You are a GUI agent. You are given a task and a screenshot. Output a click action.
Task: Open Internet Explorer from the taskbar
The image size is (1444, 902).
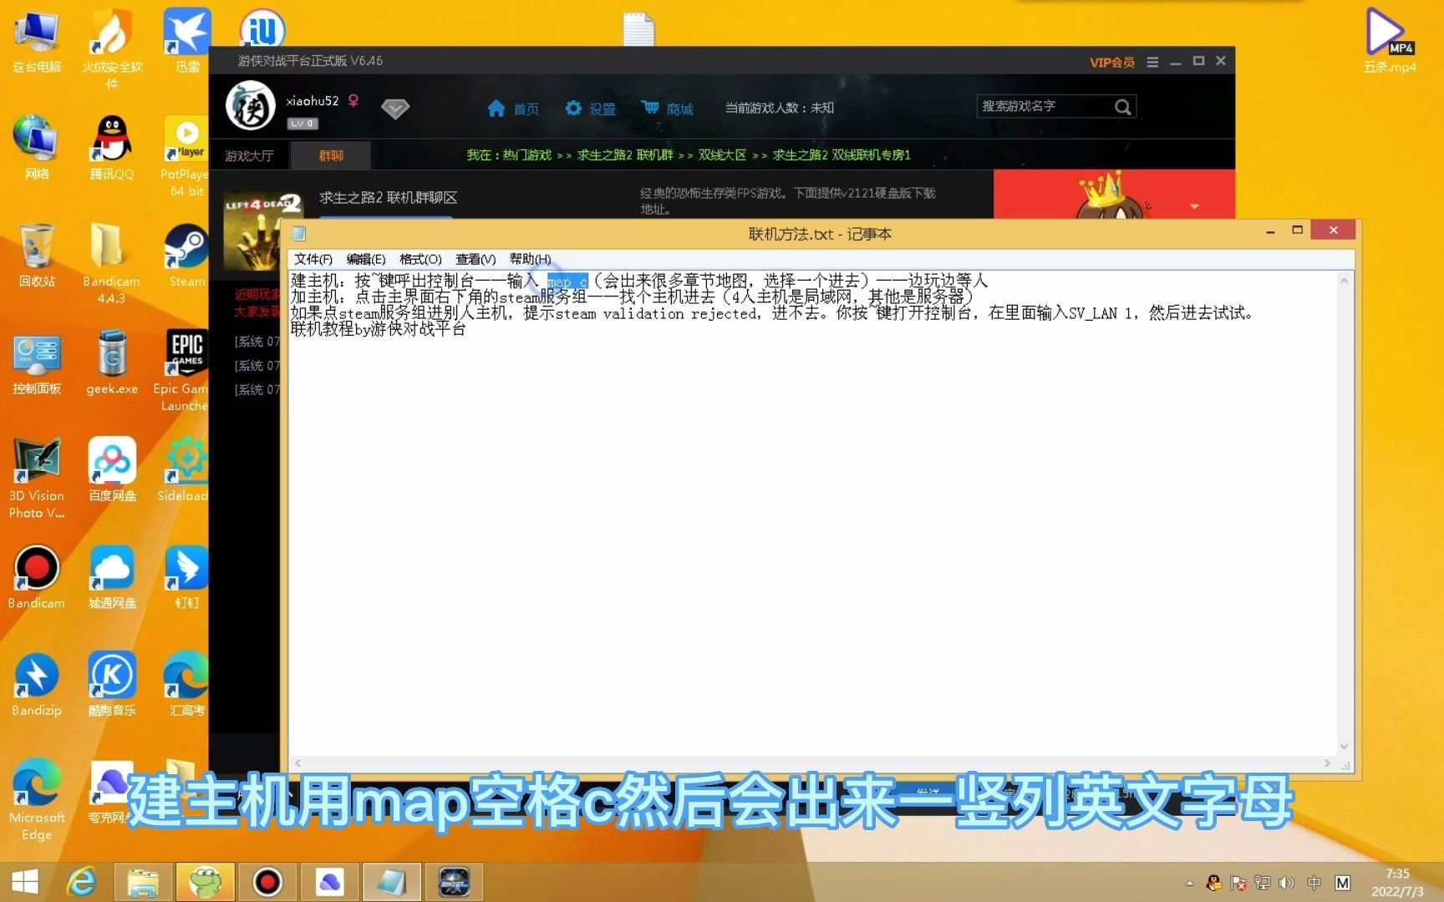pos(81,882)
